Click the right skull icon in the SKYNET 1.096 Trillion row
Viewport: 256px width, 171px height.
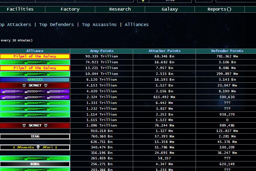click(46, 126)
